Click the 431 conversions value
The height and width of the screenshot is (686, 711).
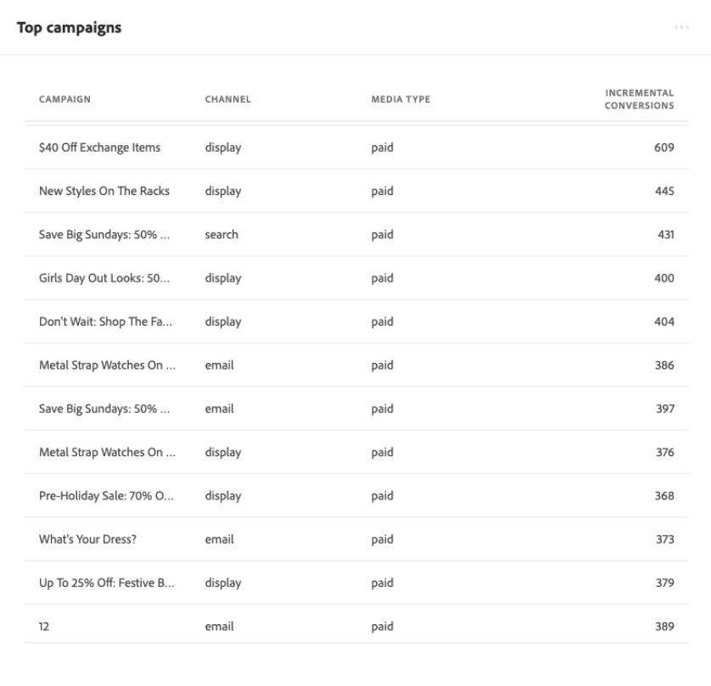664,235
